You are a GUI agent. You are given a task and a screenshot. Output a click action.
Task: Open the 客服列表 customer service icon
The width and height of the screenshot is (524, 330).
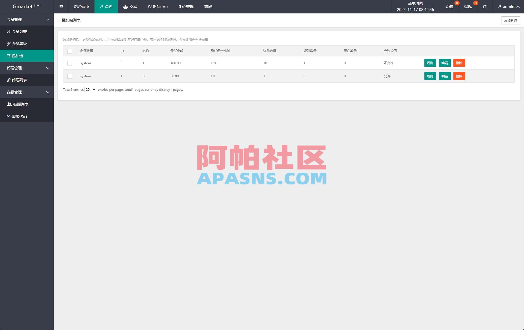click(9, 104)
